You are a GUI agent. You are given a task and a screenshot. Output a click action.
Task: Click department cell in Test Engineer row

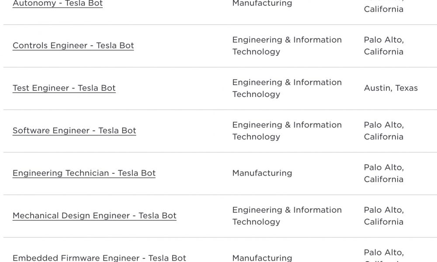[x=287, y=88]
